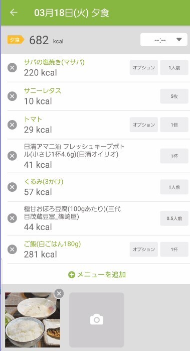This screenshot has height=351, width=190.
Task: Delete くるみ(3かけ) entry with X icon
Action: pyautogui.click(x=12, y=187)
